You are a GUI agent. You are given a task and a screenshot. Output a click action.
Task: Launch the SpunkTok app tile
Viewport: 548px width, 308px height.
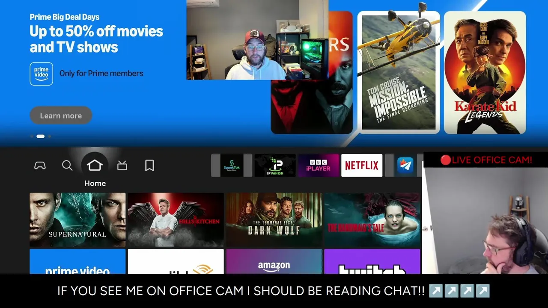tap(232, 166)
